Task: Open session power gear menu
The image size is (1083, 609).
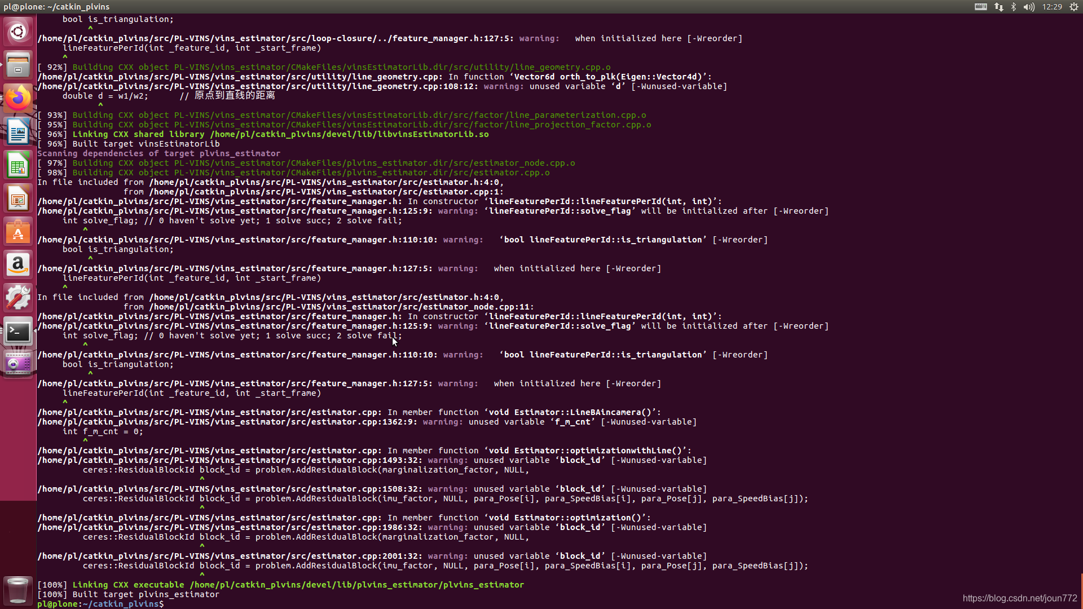Action: pyautogui.click(x=1074, y=7)
